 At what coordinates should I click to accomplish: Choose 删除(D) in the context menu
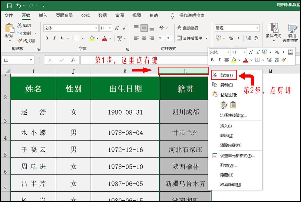[x=235, y=136]
